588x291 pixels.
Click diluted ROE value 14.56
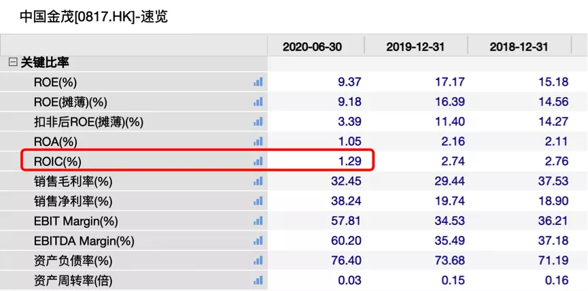[552, 101]
